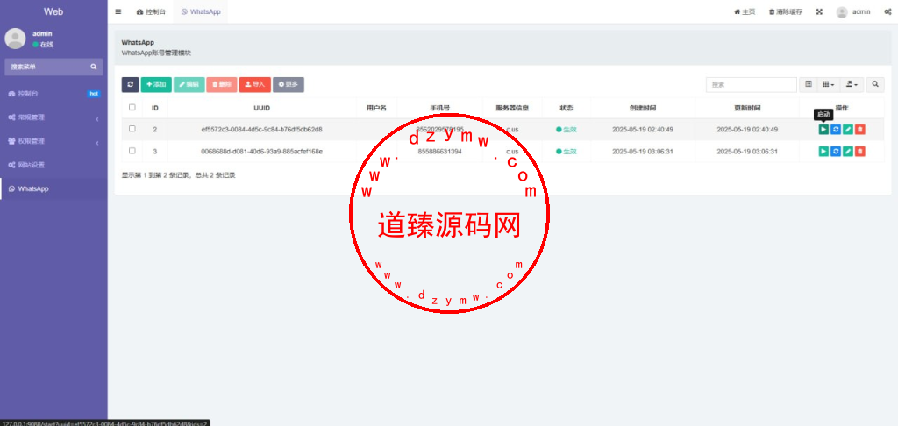Open the export dropdown in the table toolbar
898x426 pixels.
(851, 84)
